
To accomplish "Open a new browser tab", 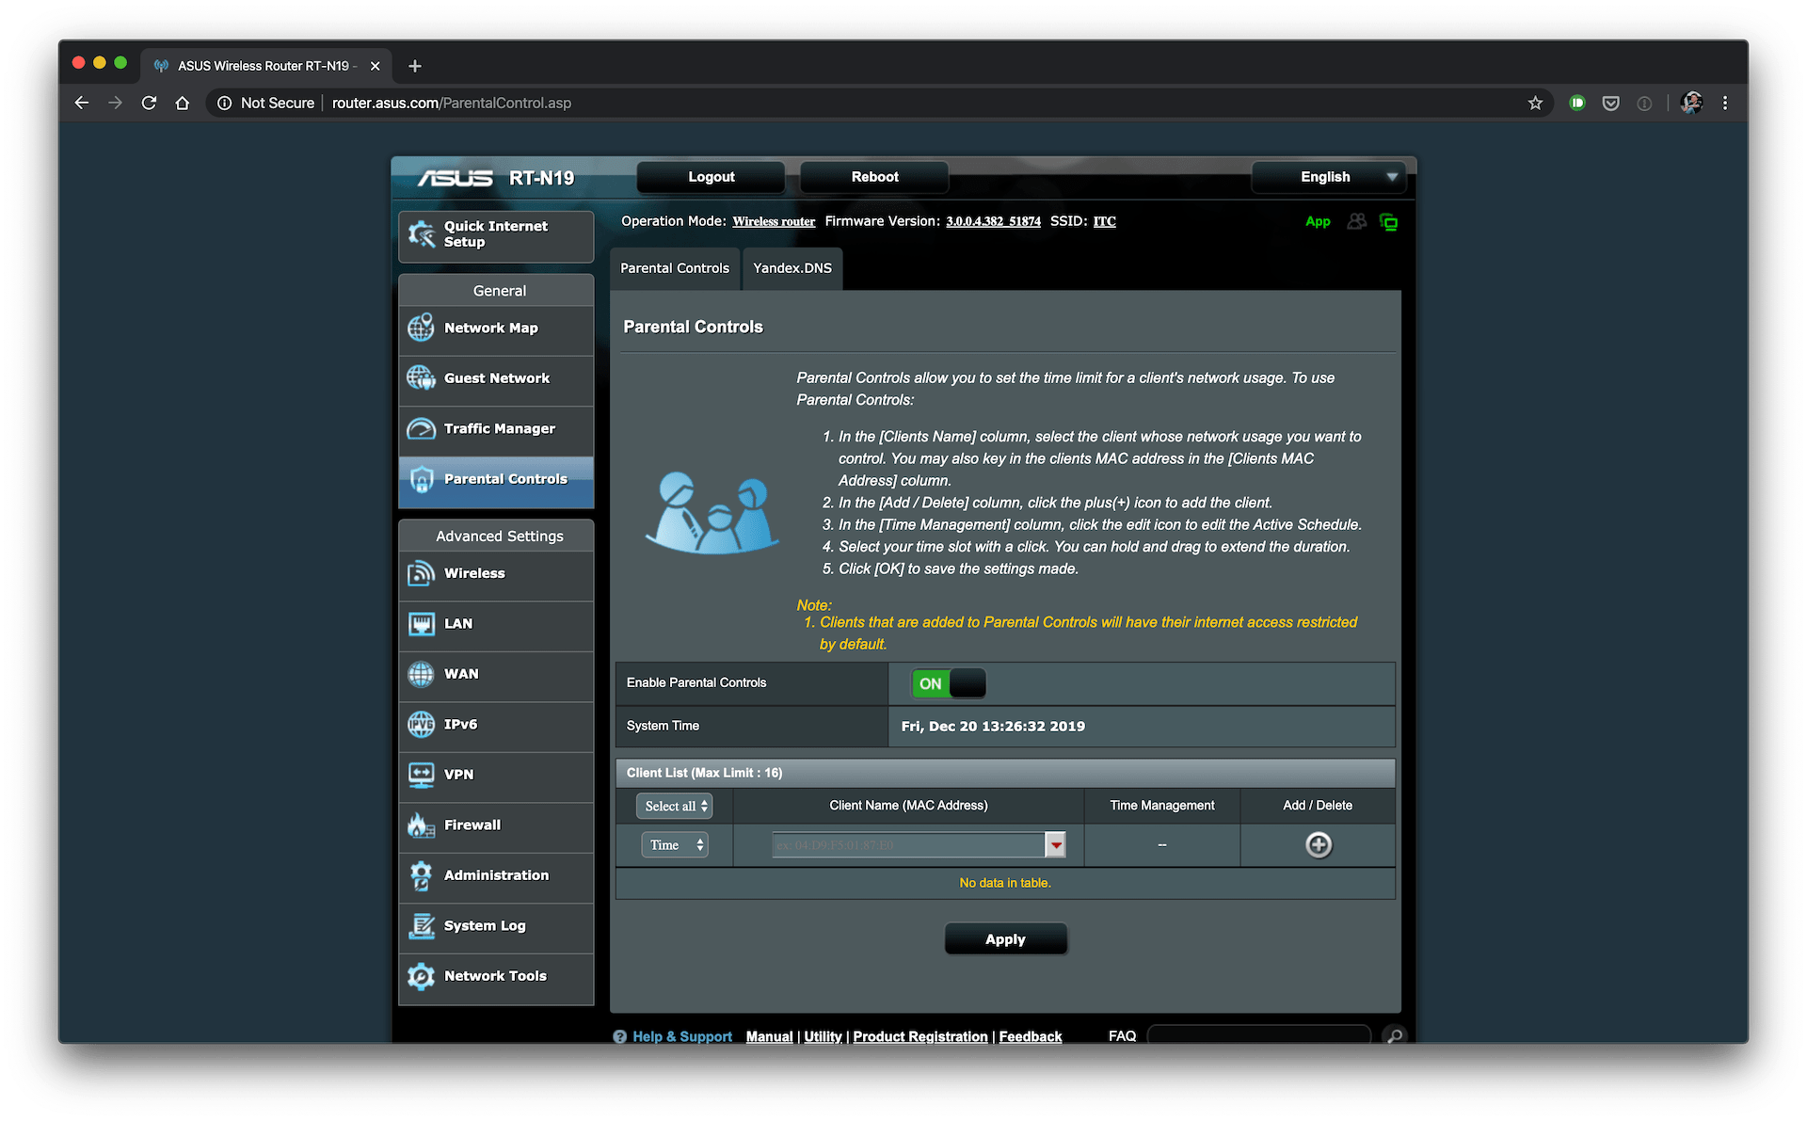I will pos(414,66).
